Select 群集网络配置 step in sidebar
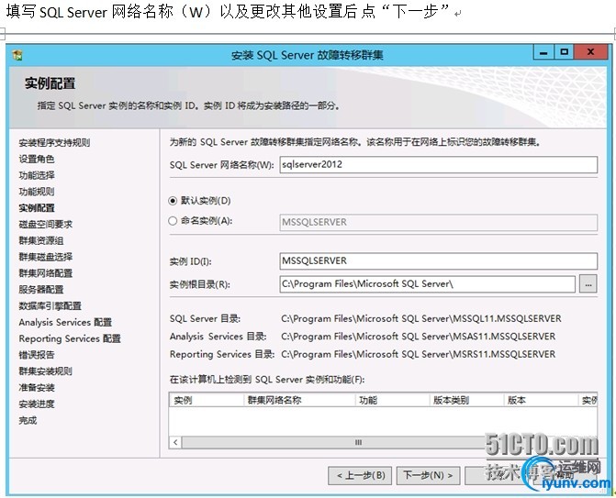Viewport: 616px width, 498px height. pos(46,273)
